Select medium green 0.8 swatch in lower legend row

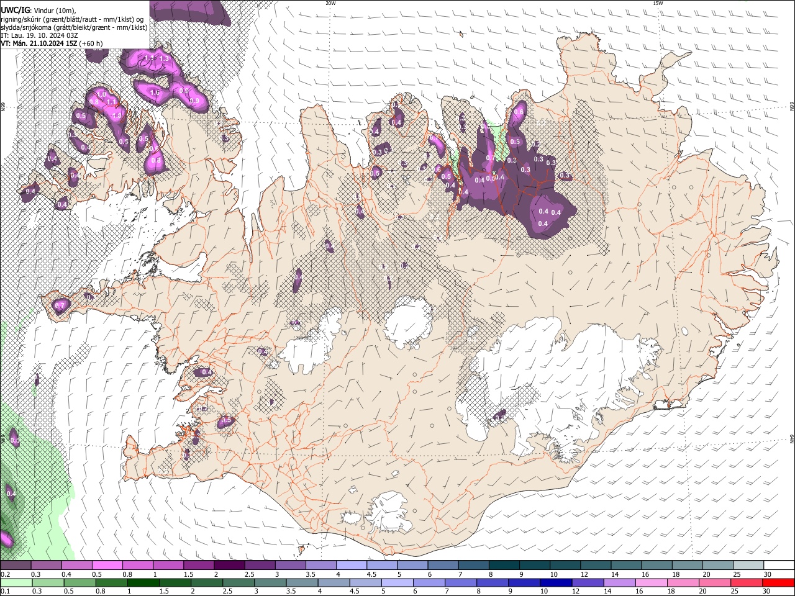(111, 582)
